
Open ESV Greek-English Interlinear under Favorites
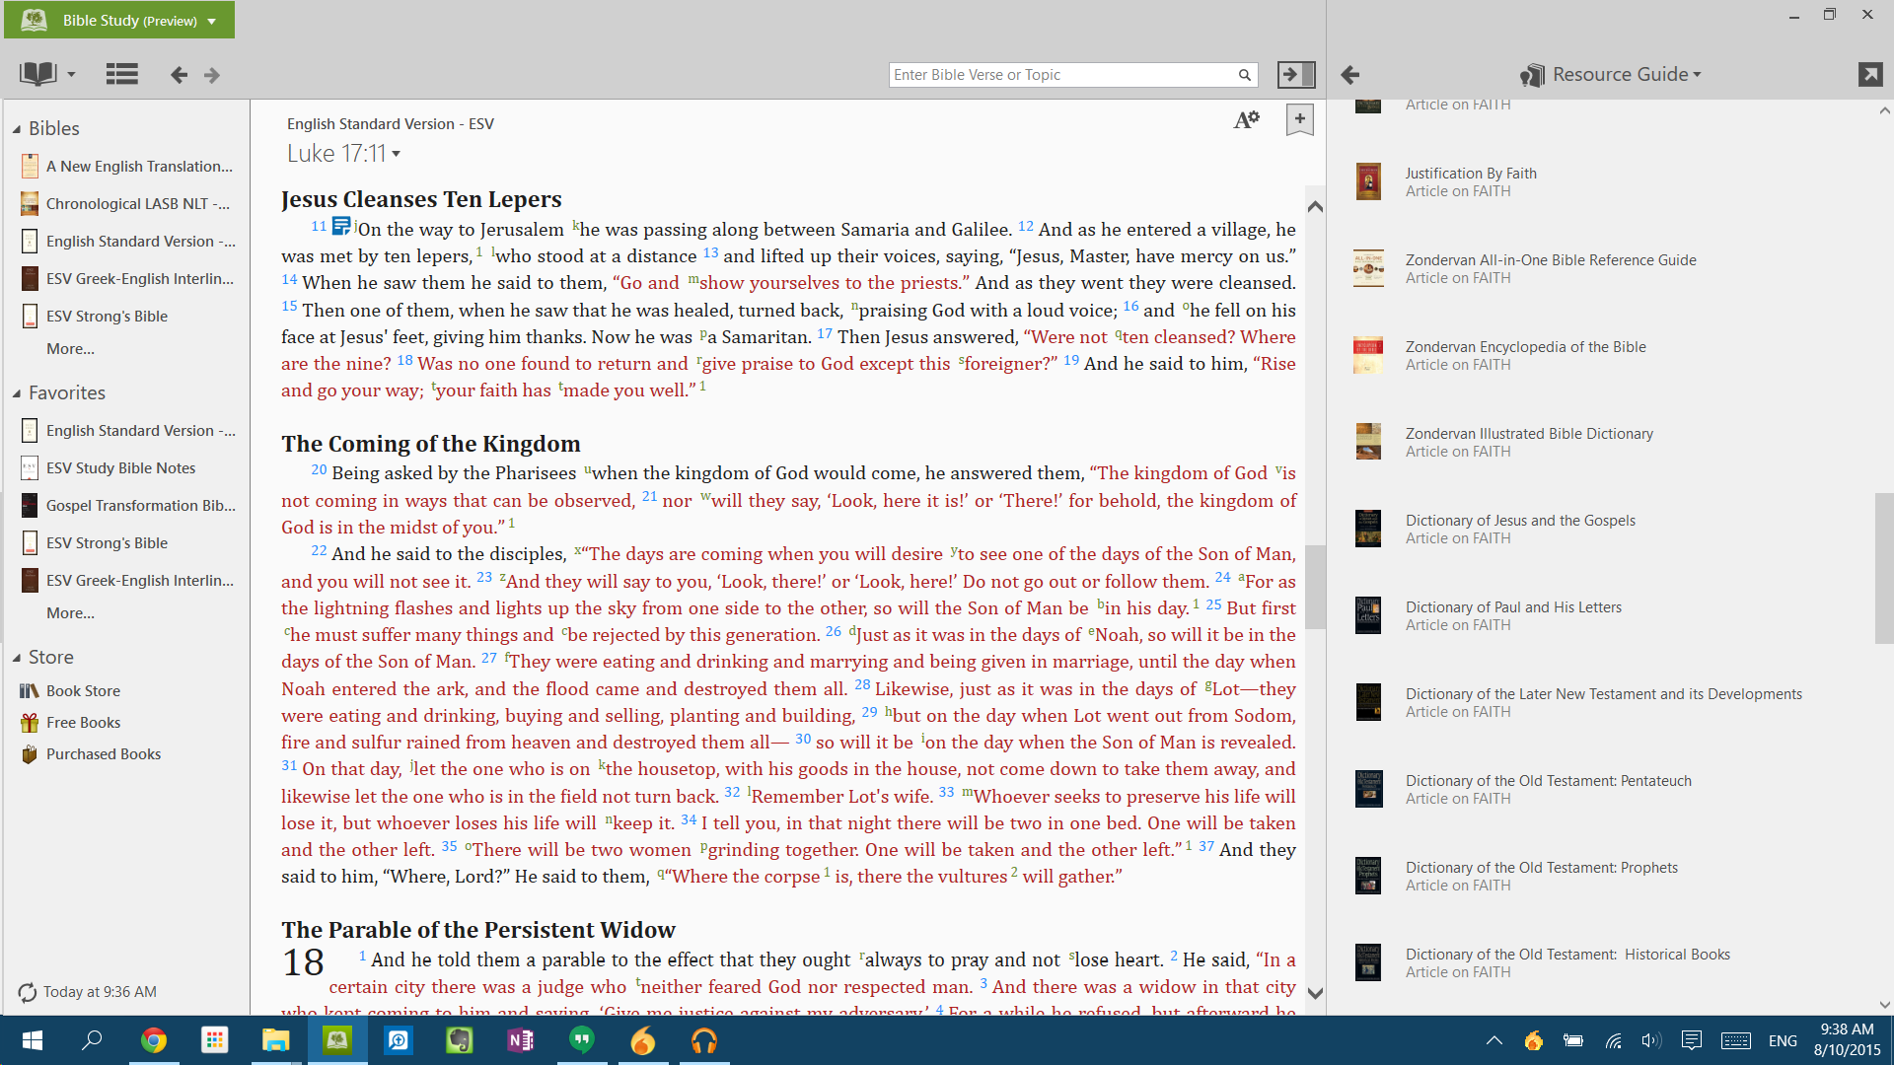pos(128,581)
